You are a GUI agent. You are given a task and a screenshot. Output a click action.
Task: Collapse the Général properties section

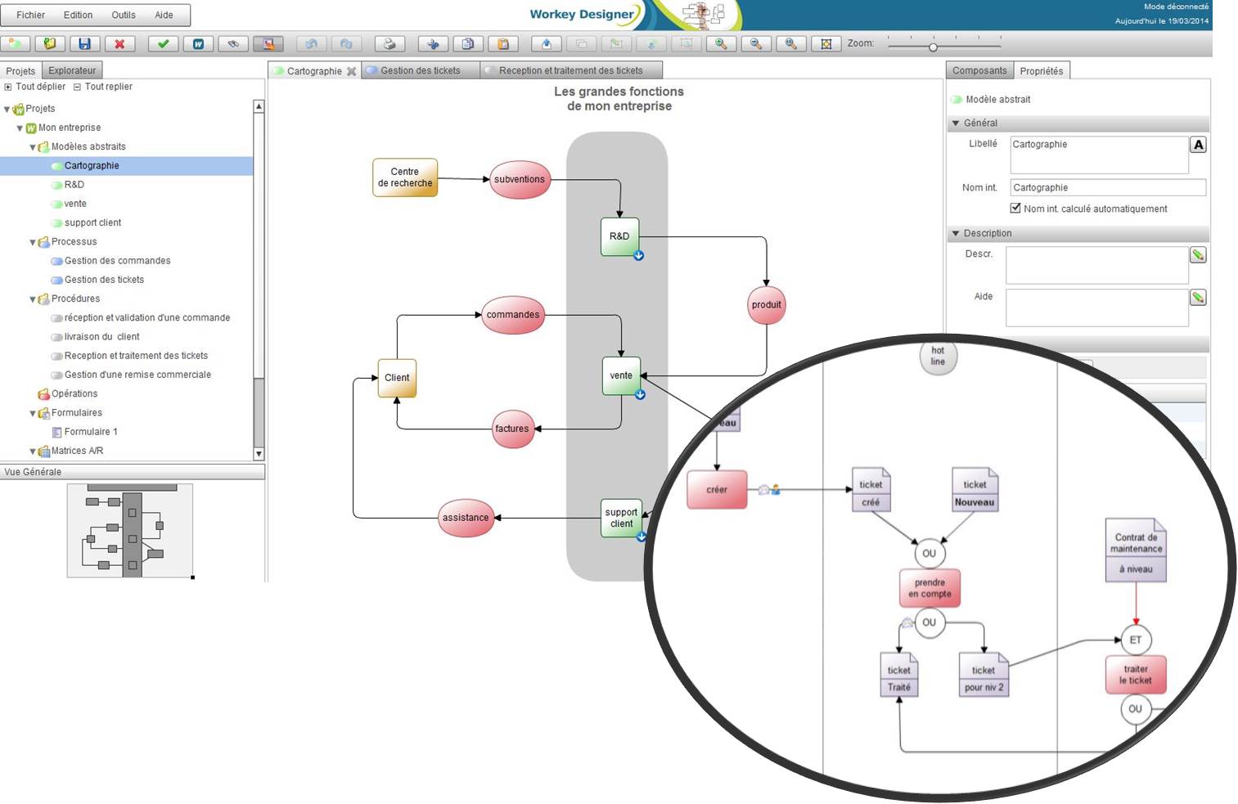(x=956, y=124)
